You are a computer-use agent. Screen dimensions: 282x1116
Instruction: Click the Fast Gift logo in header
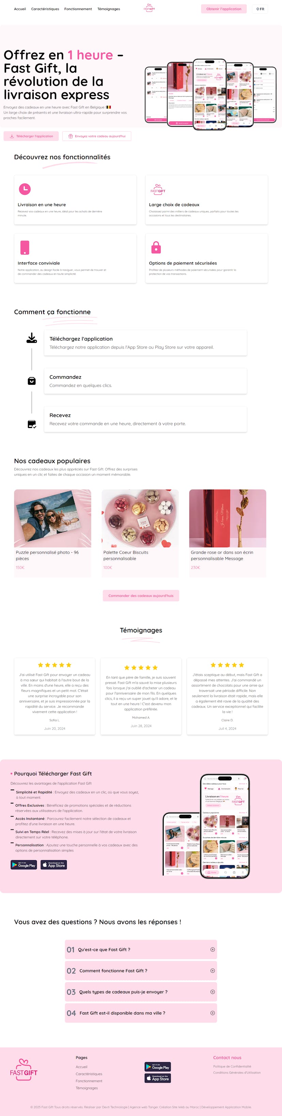149,8
